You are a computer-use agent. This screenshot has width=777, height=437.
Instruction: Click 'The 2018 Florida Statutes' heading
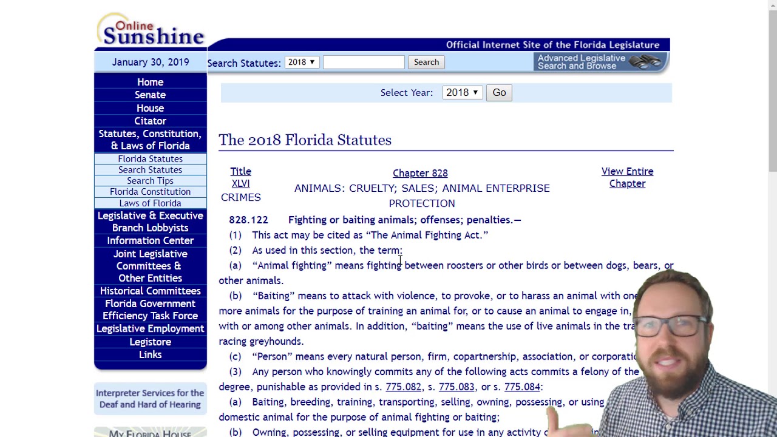305,140
